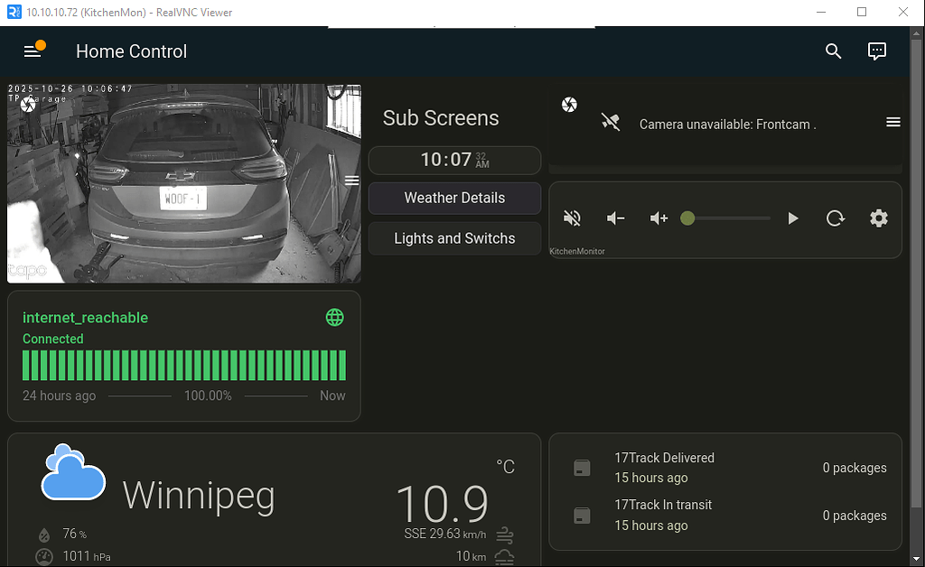
Task: Click the shutter icon on the Frontcam card
Action: pos(569,104)
